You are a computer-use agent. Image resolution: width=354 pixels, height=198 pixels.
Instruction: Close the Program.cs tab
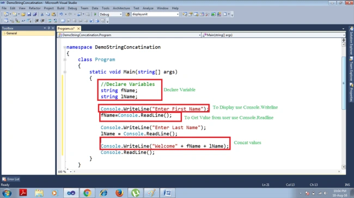coord(78,29)
